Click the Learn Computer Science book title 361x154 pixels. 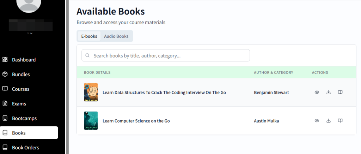(136, 121)
